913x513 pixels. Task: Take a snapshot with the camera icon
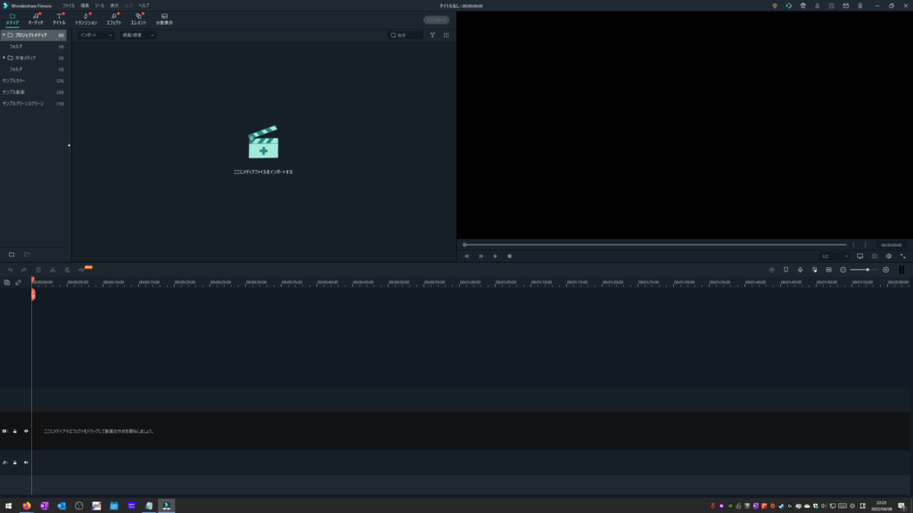click(x=874, y=256)
